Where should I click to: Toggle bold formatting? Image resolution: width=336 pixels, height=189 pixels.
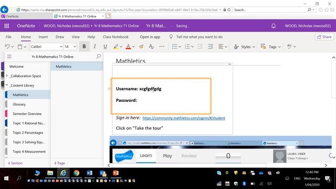tap(84, 47)
